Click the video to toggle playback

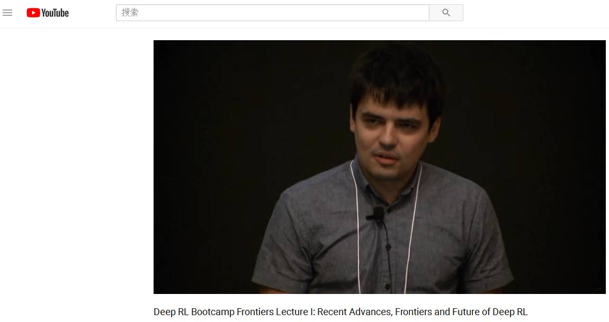coord(380,167)
